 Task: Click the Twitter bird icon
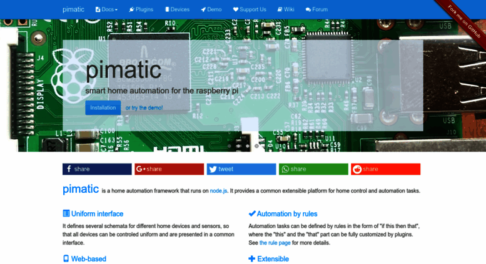tap(213, 169)
